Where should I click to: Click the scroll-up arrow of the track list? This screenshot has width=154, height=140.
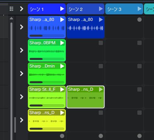[11, 18]
